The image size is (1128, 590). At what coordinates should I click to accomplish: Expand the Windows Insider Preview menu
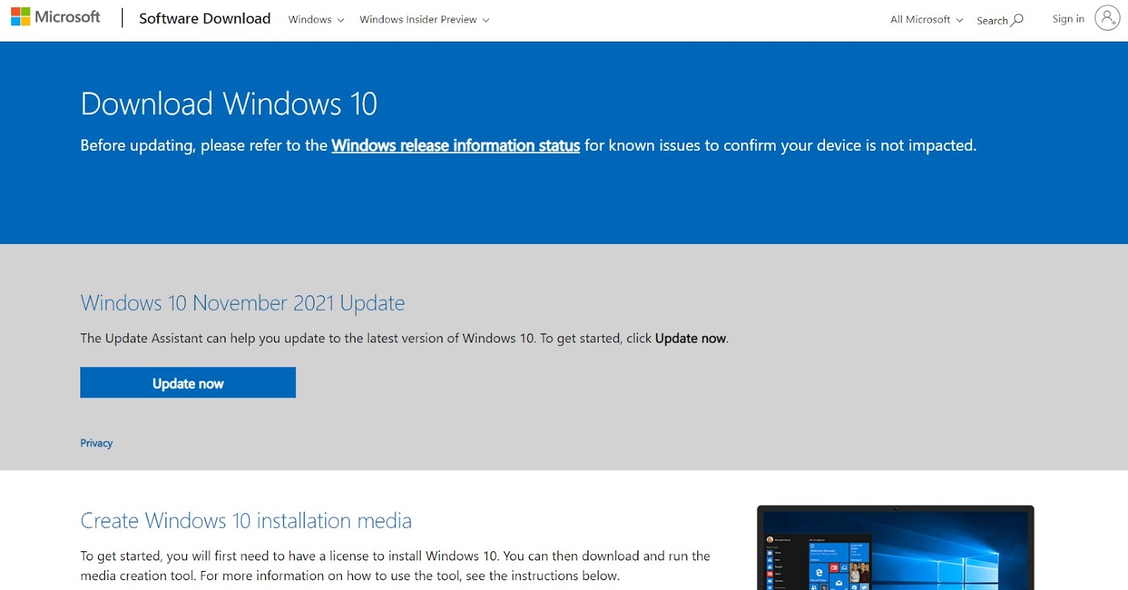(x=424, y=20)
